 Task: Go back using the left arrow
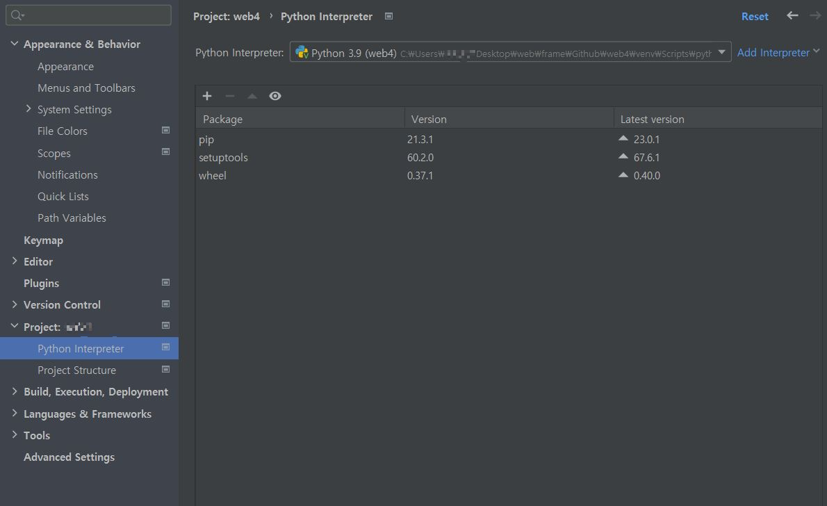pos(792,16)
